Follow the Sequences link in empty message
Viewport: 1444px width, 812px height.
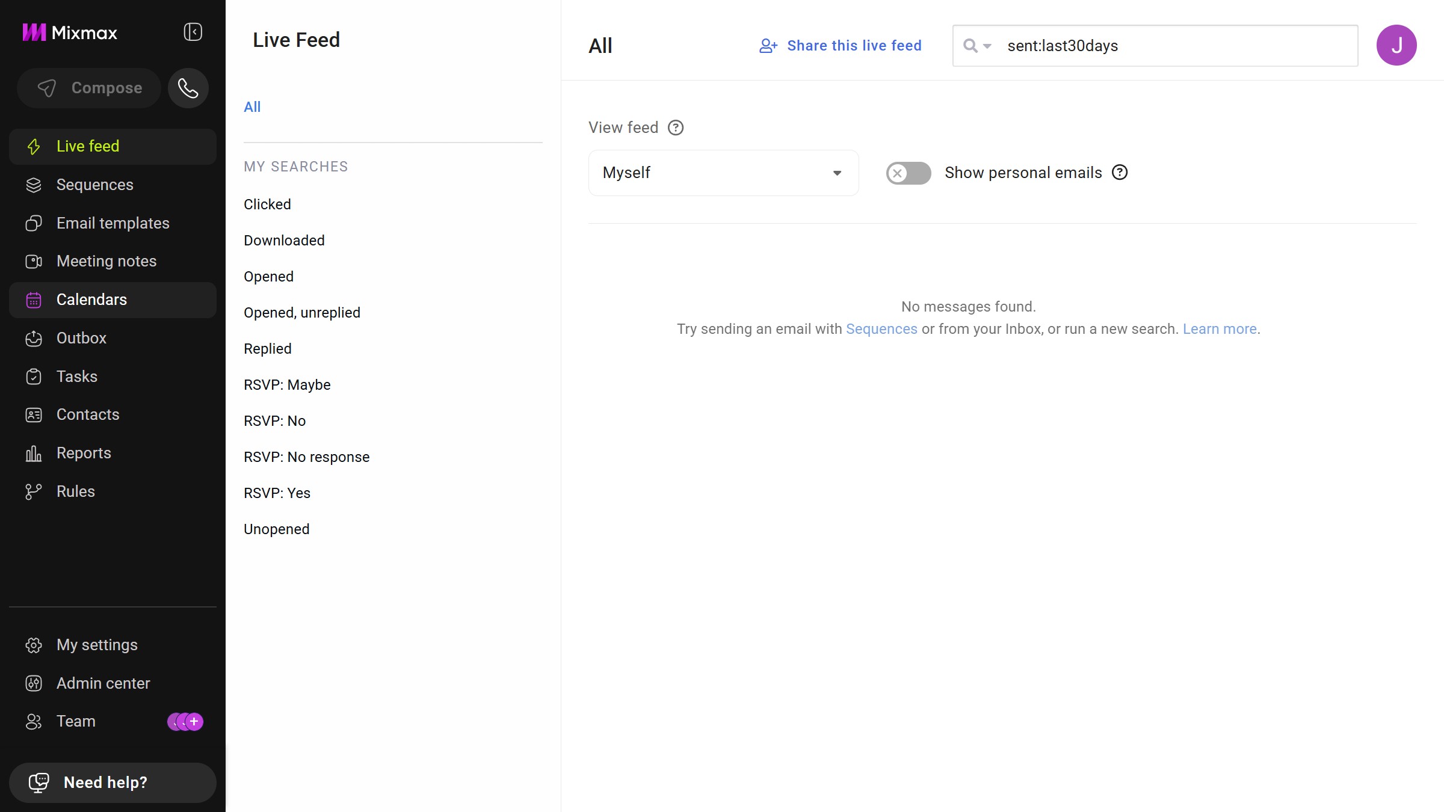(881, 329)
